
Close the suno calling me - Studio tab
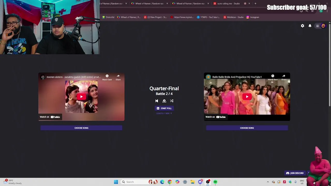249,4
